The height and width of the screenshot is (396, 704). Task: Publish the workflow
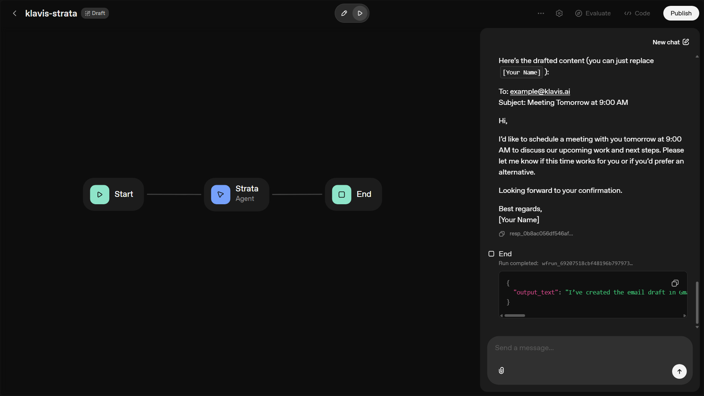pyautogui.click(x=681, y=13)
